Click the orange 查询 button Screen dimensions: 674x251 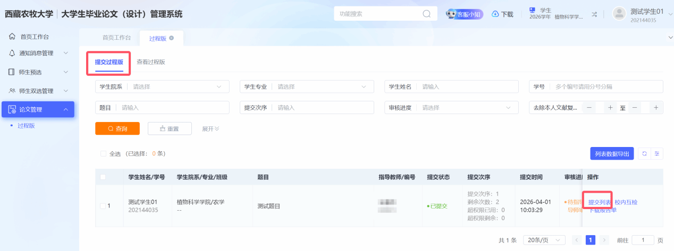[x=117, y=128]
